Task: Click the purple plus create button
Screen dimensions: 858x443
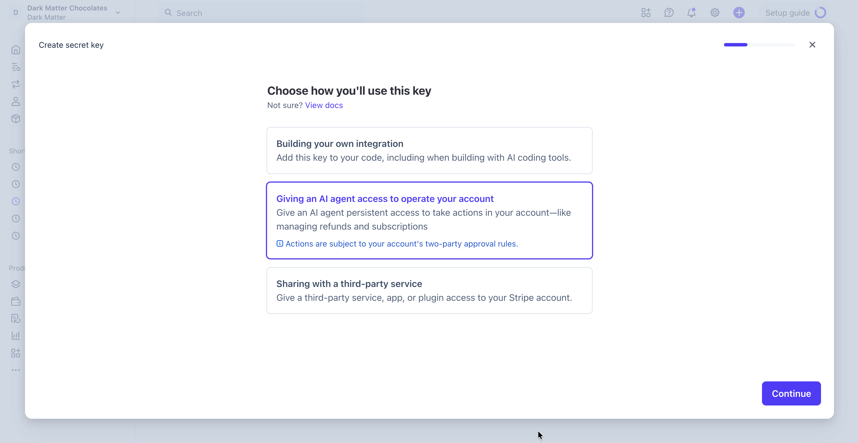Action: coord(739,13)
